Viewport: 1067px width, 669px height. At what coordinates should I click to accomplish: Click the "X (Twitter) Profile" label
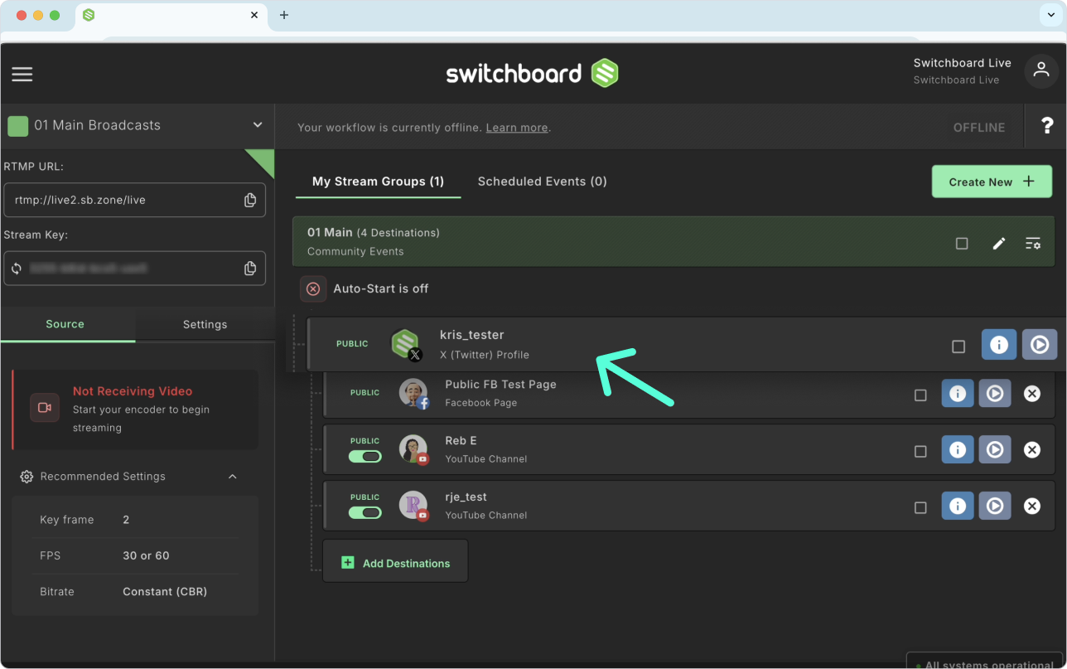click(485, 355)
